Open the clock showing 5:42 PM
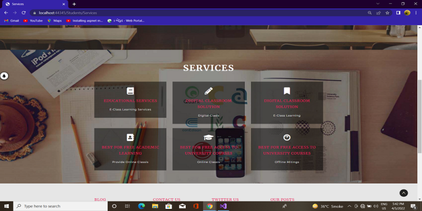Viewport: 422px width, 211px height. click(x=398, y=206)
